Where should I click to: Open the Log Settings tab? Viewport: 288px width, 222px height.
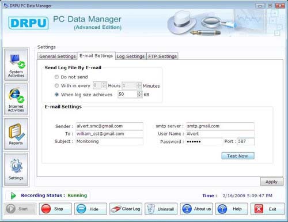(x=131, y=57)
